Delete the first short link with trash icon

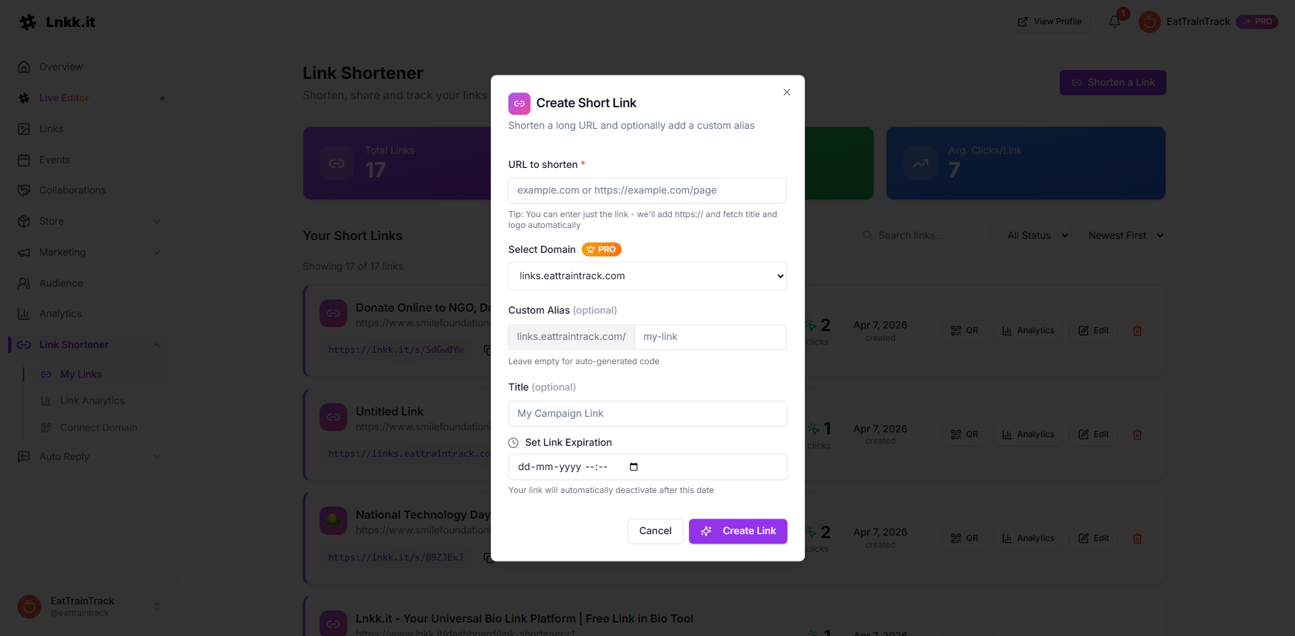pyautogui.click(x=1137, y=330)
